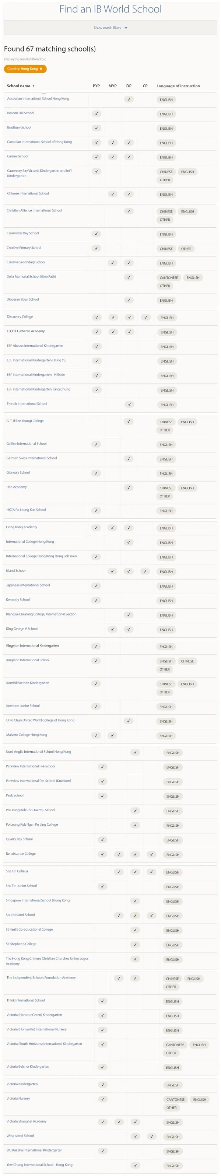Open Yew Chung International School link

click(x=39, y=1165)
